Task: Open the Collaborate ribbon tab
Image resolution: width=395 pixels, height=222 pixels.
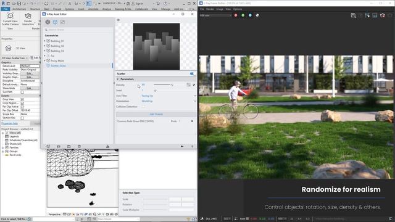Action: click(x=141, y=9)
